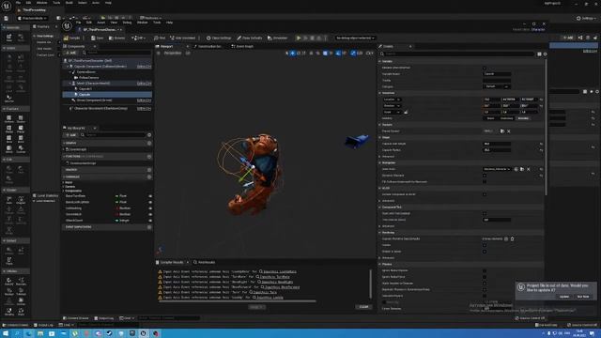Open the debug object selector dropdown

pyautogui.click(x=355, y=38)
